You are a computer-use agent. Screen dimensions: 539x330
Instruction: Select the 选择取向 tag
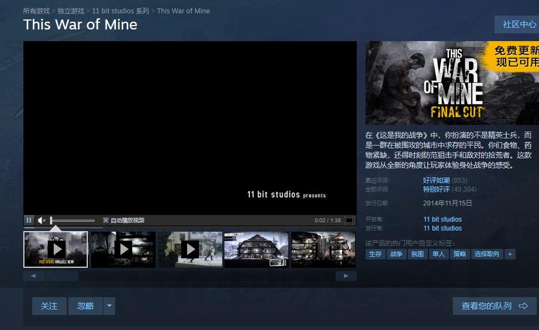(487, 254)
